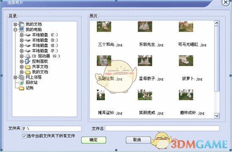The height and width of the screenshot is (152, 232).
Task: Expand 本地磁盘 (D:) node
Action: pyautogui.click(x=22, y=40)
